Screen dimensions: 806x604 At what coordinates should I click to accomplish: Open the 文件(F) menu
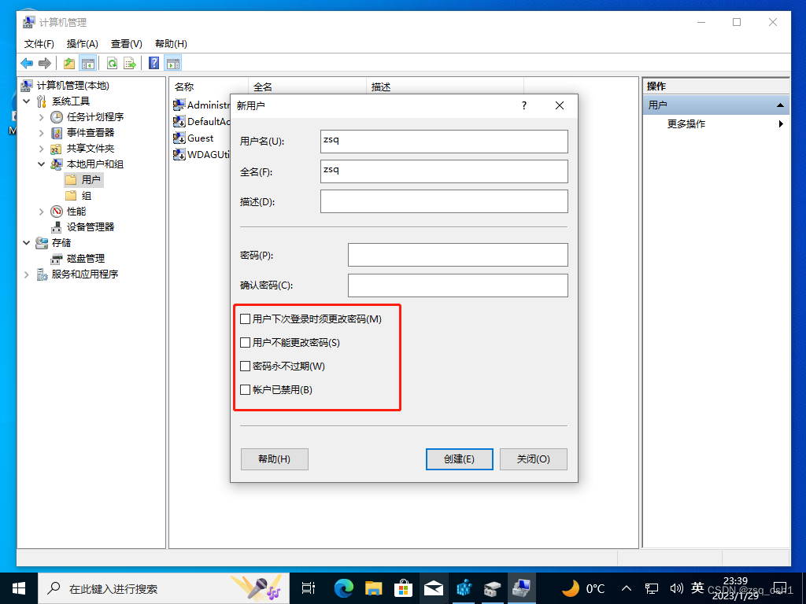(x=39, y=44)
